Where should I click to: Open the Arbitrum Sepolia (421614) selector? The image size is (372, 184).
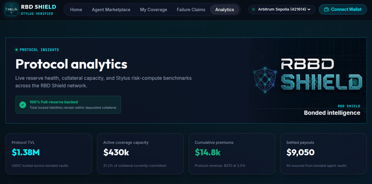[x=282, y=9]
